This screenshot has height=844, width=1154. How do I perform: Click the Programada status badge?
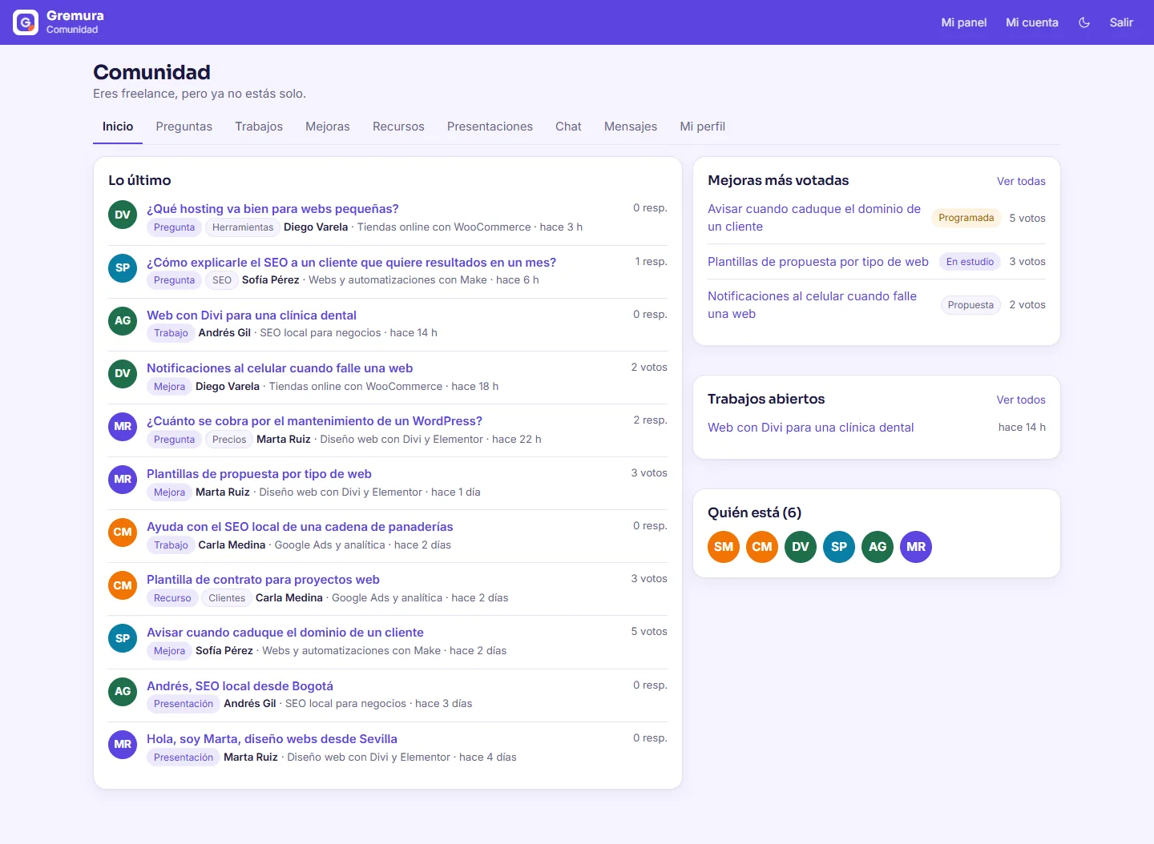pyautogui.click(x=966, y=218)
